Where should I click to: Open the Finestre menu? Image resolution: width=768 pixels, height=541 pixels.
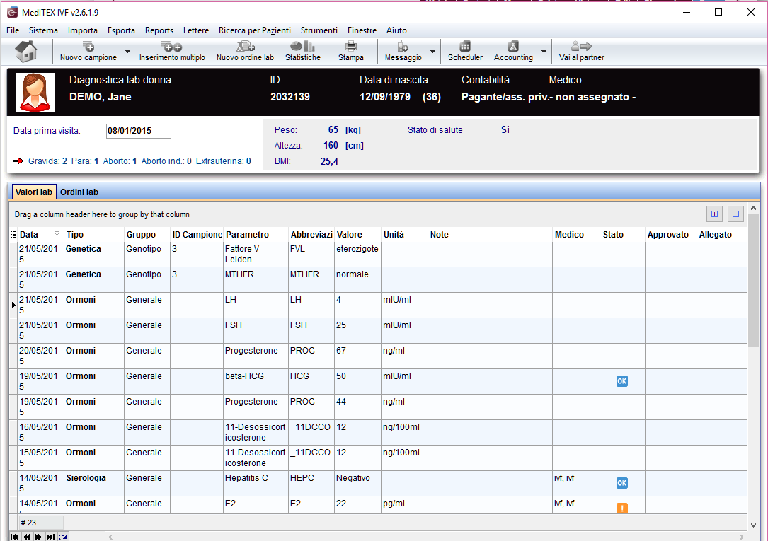click(x=362, y=30)
